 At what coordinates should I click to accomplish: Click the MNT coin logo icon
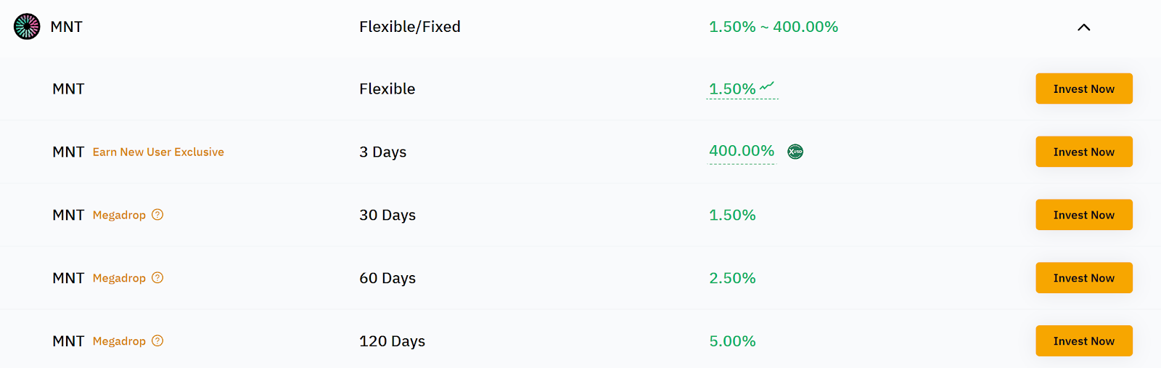click(x=27, y=27)
